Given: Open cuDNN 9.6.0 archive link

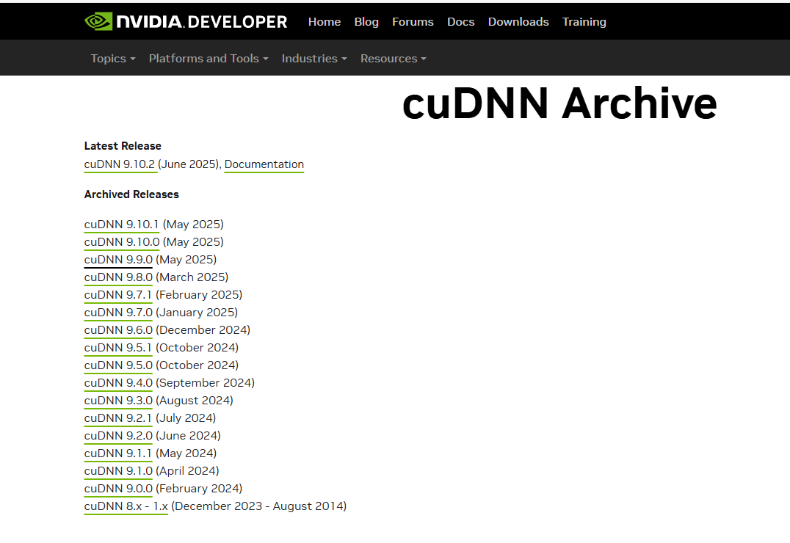Looking at the screenshot, I should coord(118,330).
